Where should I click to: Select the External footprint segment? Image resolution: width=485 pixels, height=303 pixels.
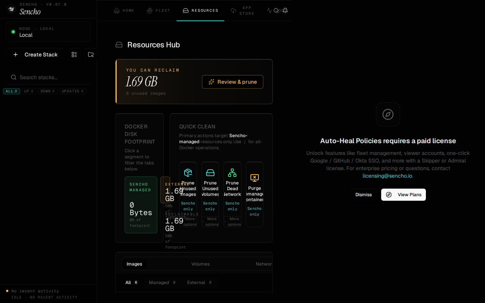[x=165, y=190]
